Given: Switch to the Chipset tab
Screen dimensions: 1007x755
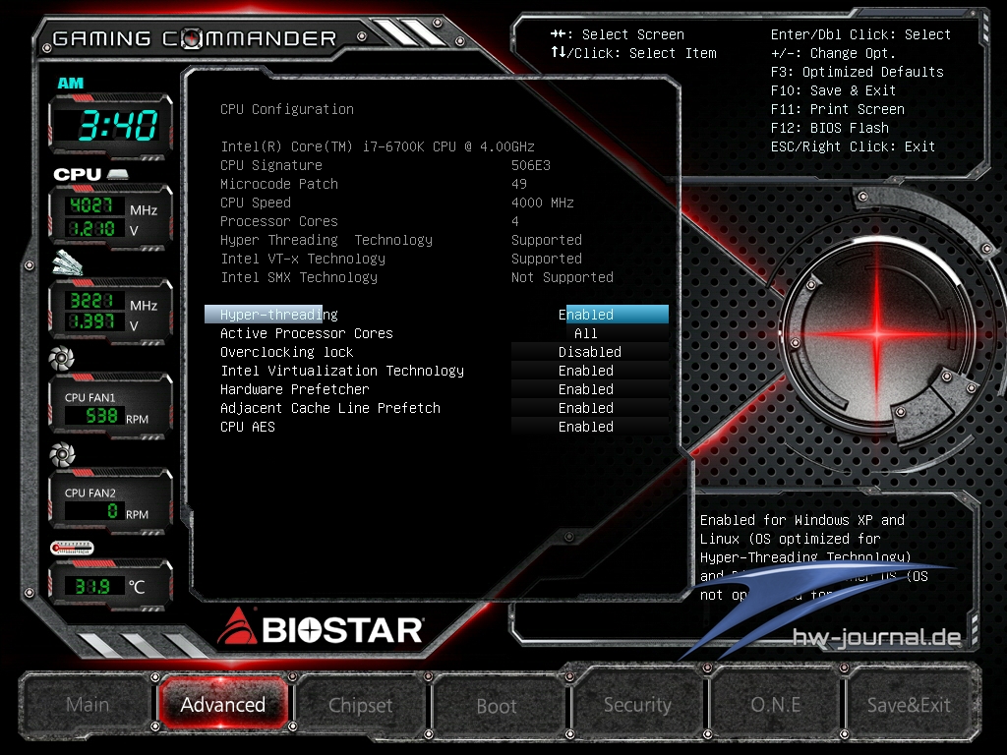Looking at the screenshot, I should tap(360, 705).
